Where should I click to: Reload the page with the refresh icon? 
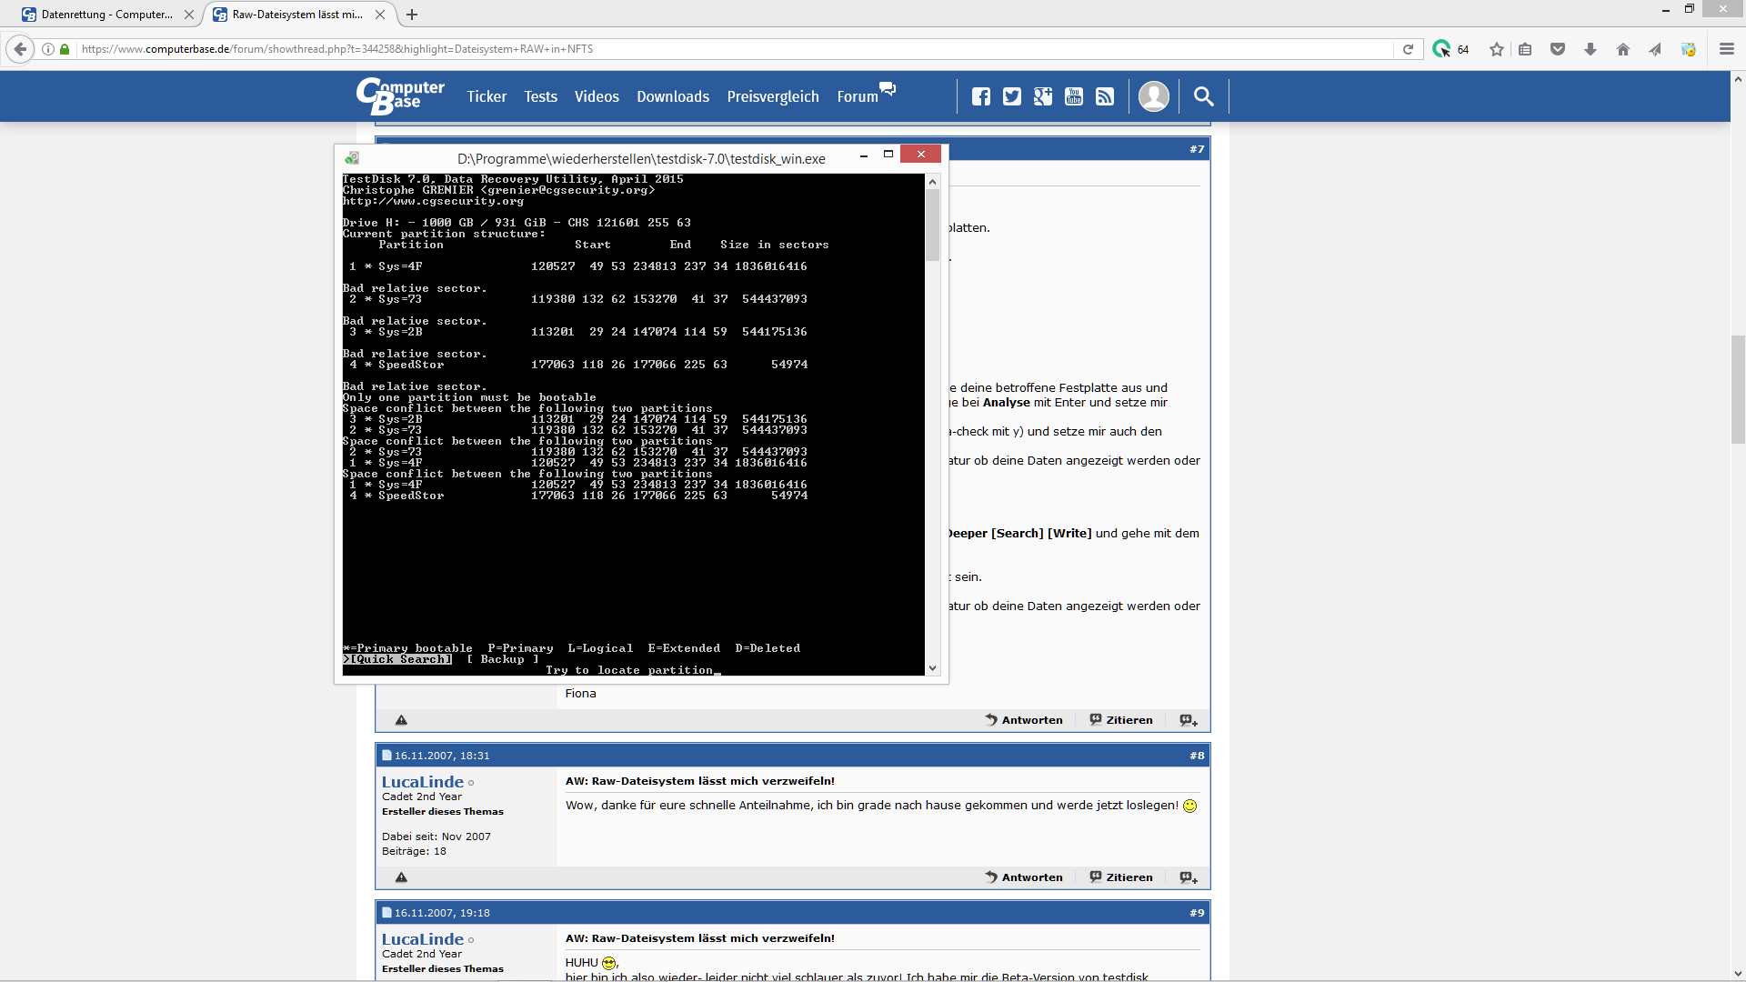tap(1408, 49)
